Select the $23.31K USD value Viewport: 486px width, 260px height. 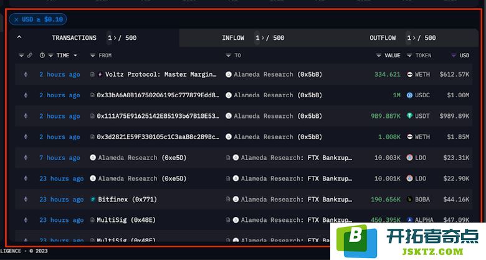tap(456, 158)
